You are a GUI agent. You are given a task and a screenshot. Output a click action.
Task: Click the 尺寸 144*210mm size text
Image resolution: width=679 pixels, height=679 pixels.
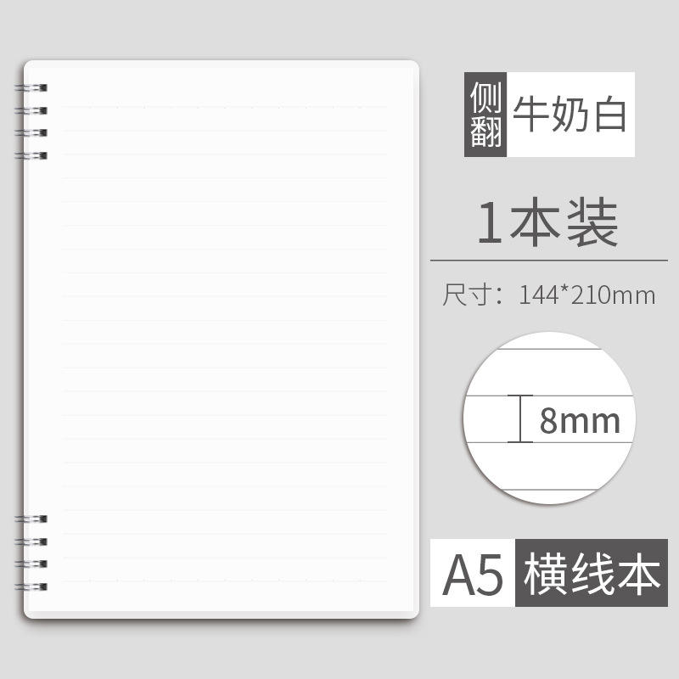(548, 295)
